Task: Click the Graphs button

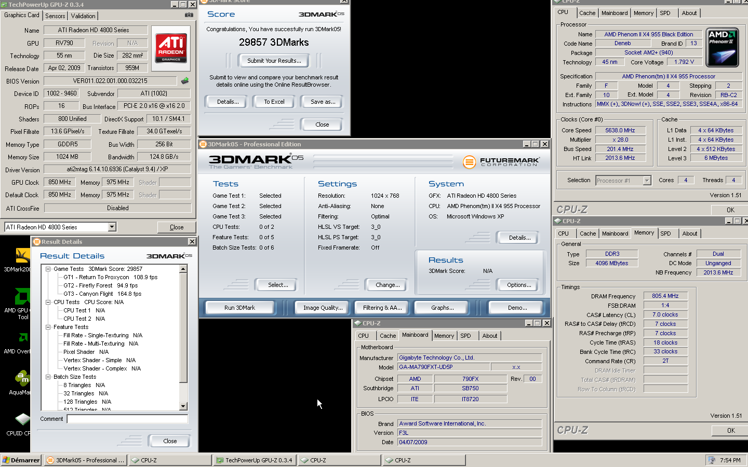Action: (x=442, y=308)
